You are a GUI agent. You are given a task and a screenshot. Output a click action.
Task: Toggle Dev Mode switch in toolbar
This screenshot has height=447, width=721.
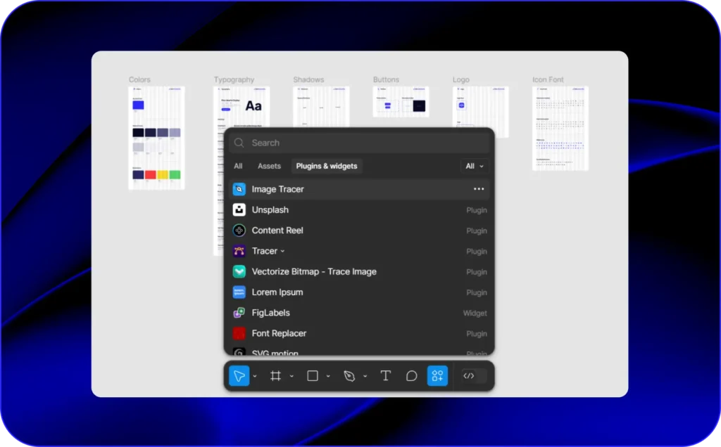point(473,376)
